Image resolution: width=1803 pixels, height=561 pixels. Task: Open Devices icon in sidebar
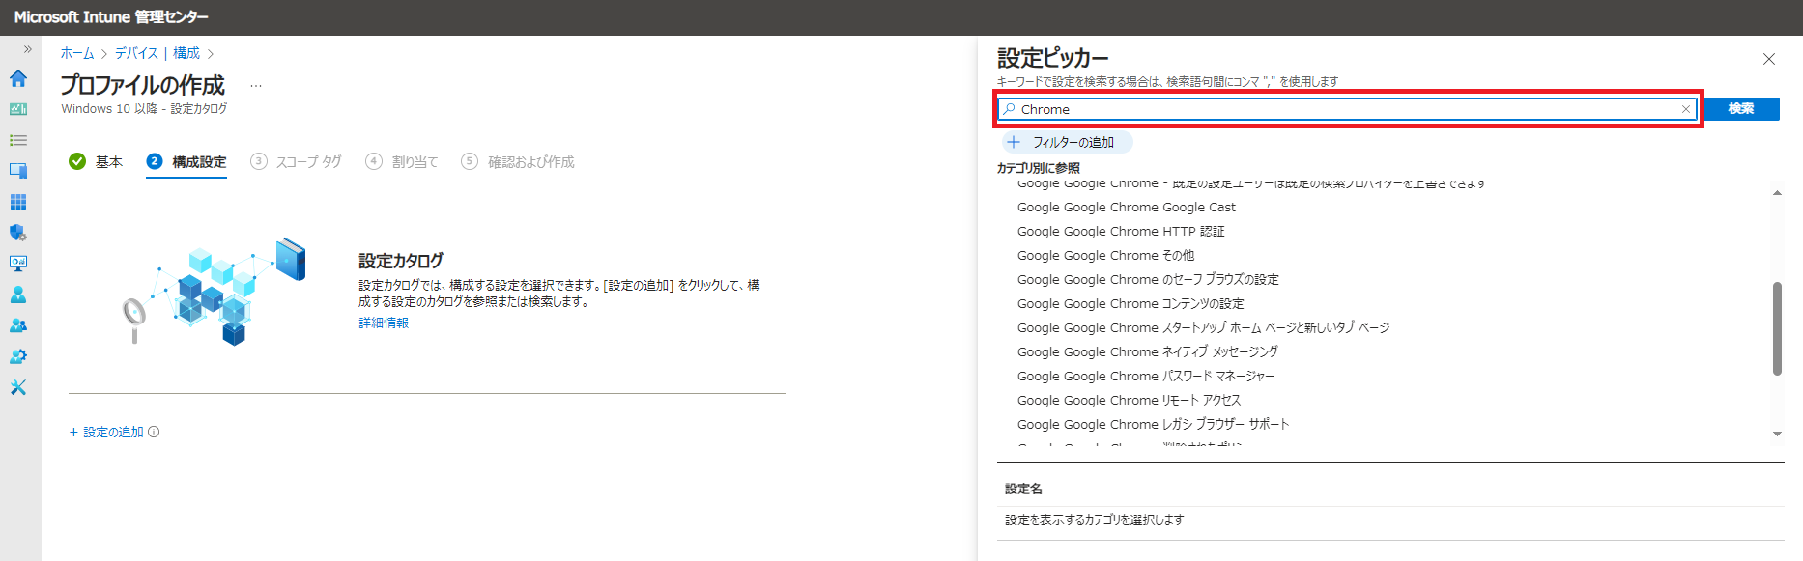point(17,171)
